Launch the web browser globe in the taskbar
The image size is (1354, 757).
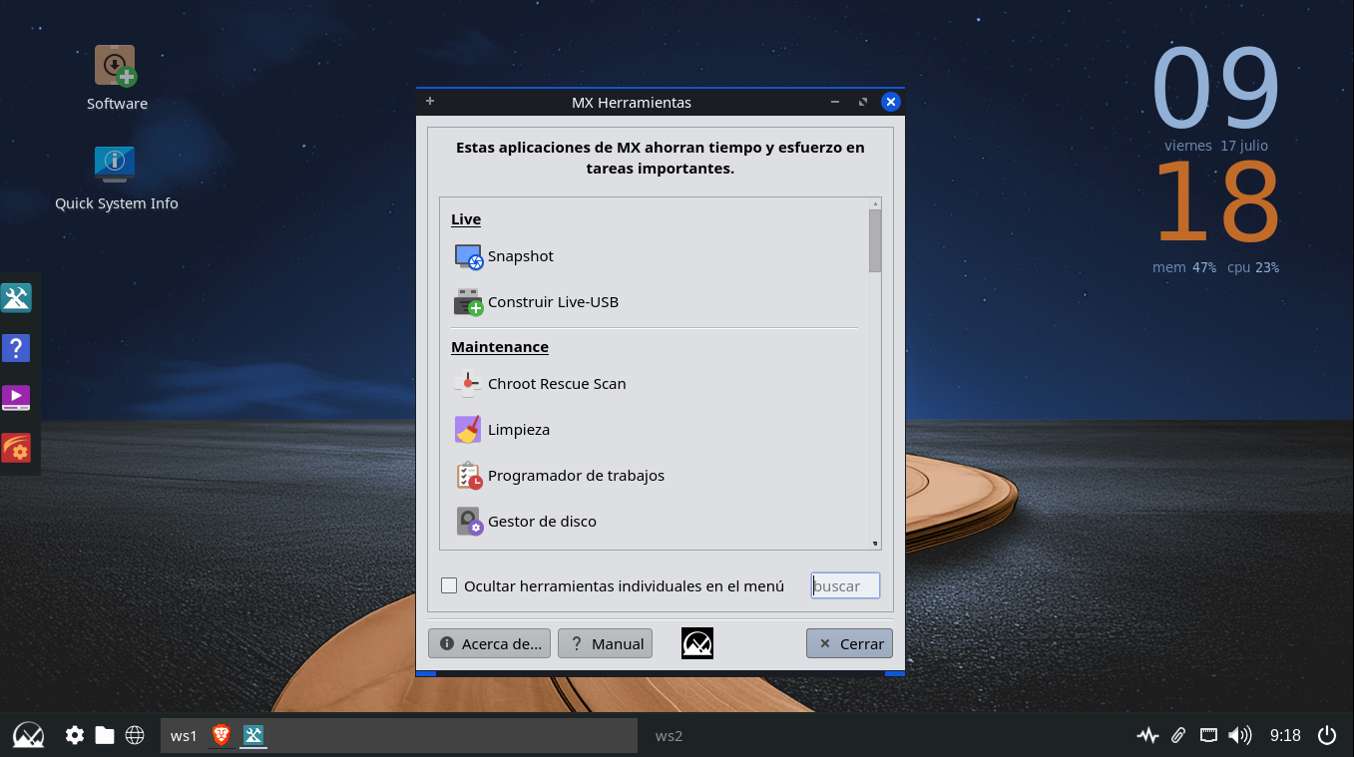tap(135, 735)
